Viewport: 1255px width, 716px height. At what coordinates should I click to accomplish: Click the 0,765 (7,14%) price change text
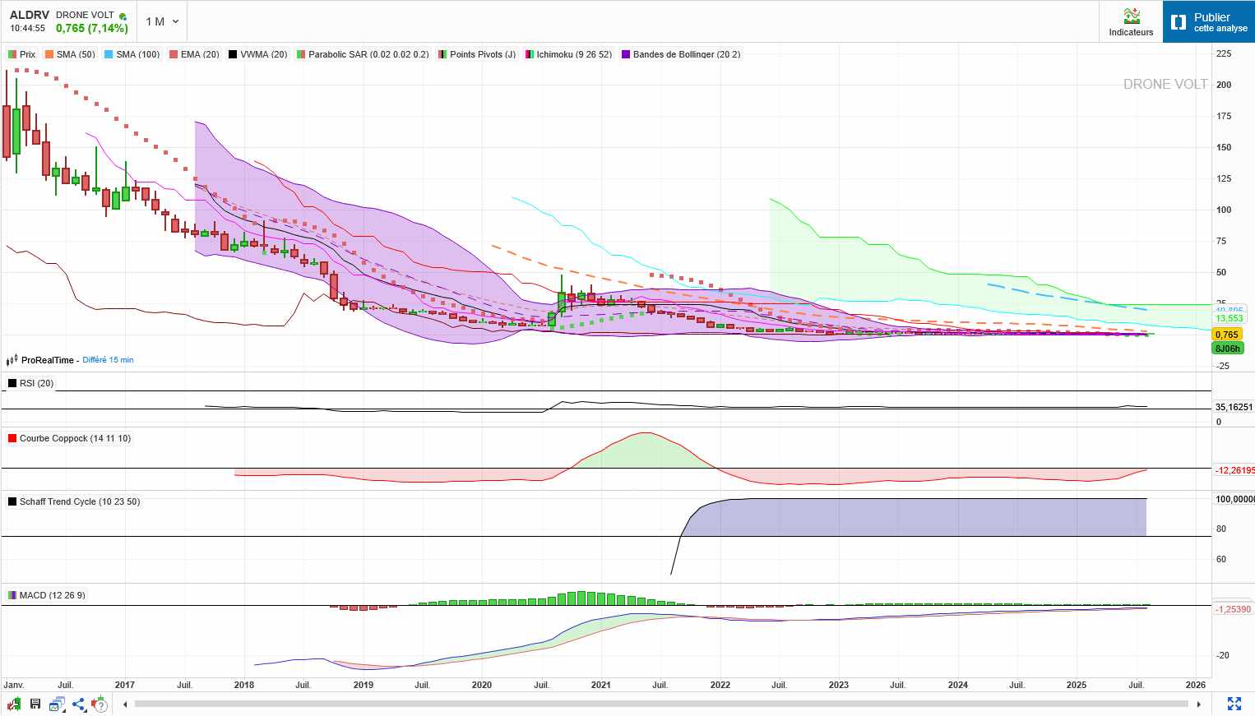[x=92, y=28]
